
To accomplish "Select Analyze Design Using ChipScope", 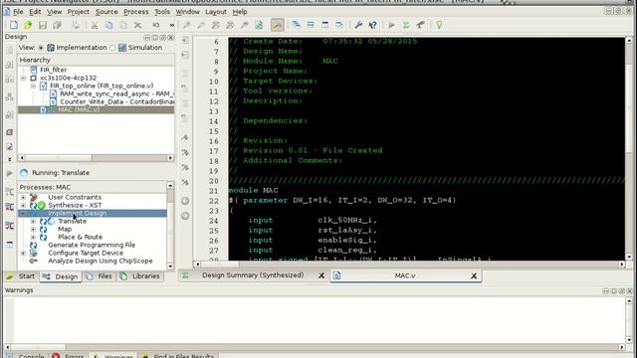I will pos(101,261).
